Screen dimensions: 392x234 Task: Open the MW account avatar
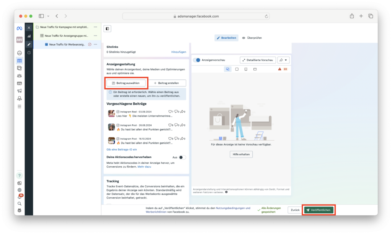(x=19, y=40)
